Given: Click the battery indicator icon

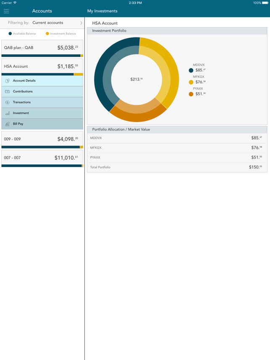Looking at the screenshot, I should tap(265, 3).
